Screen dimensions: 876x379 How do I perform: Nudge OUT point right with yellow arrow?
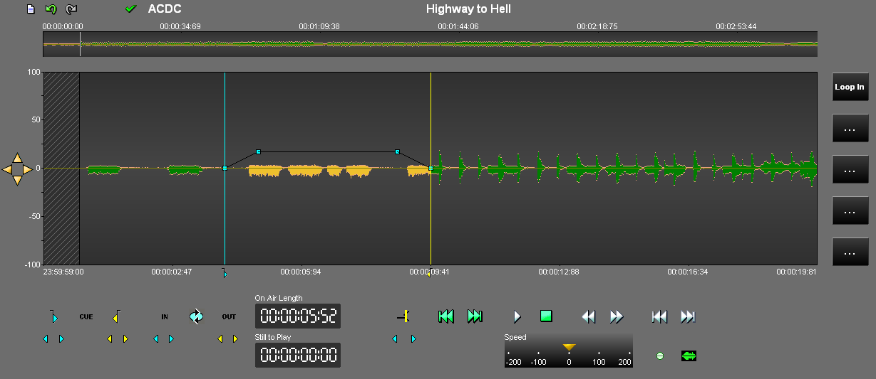click(235, 339)
